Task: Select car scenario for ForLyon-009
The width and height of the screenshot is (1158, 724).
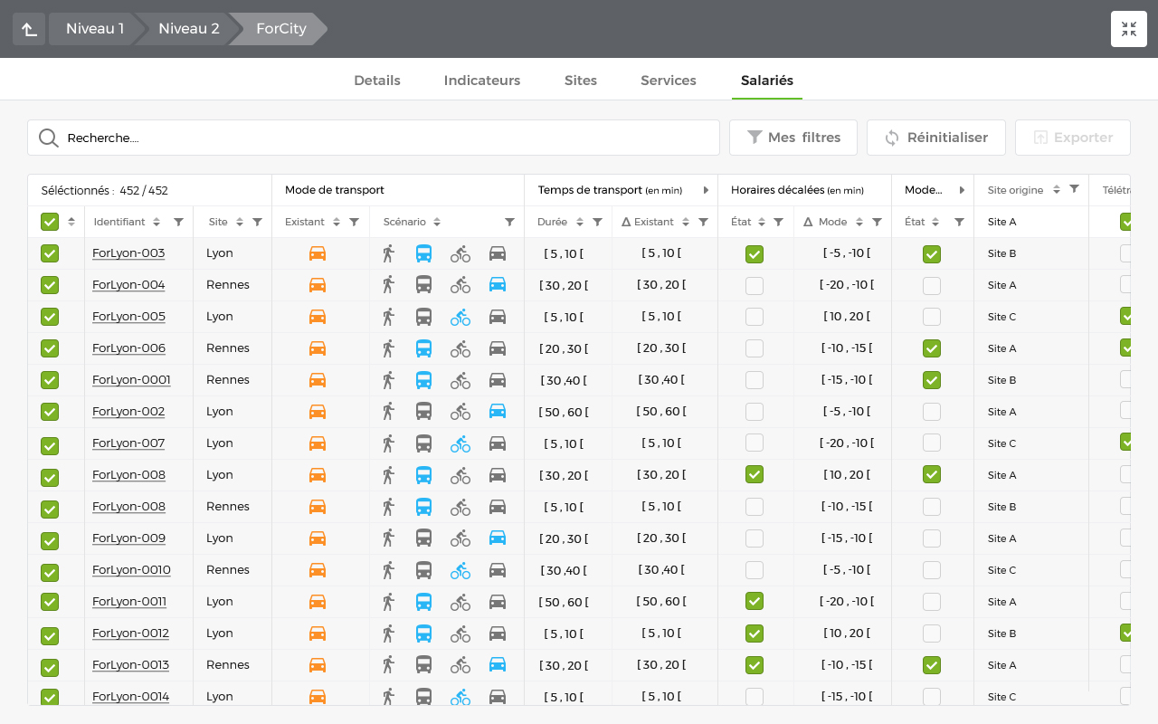Action: pyautogui.click(x=498, y=538)
